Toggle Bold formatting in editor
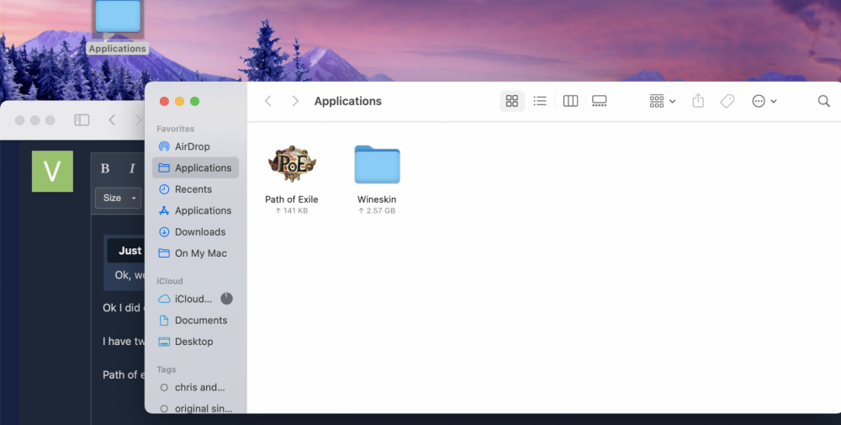The height and width of the screenshot is (425, 841). pos(105,168)
